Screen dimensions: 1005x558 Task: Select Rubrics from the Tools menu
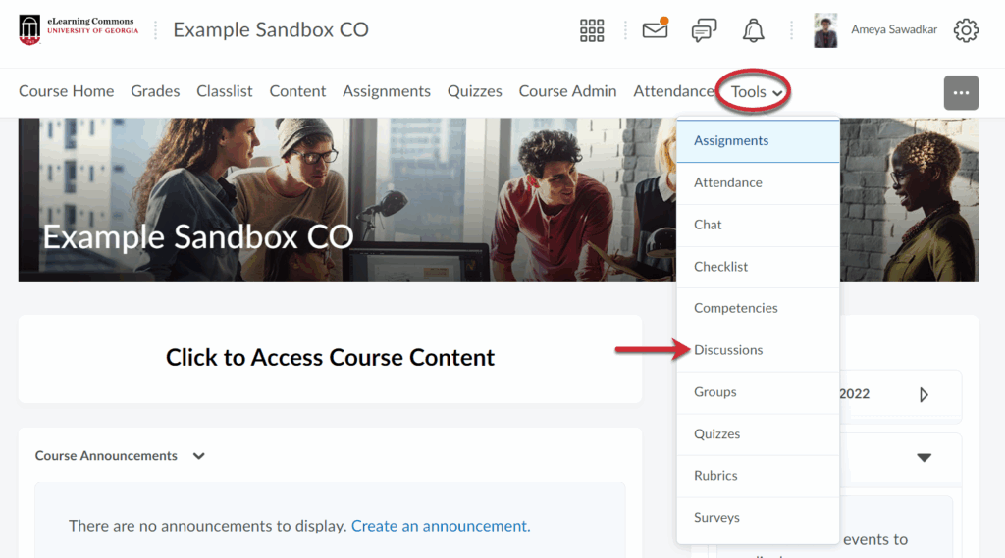(x=715, y=476)
